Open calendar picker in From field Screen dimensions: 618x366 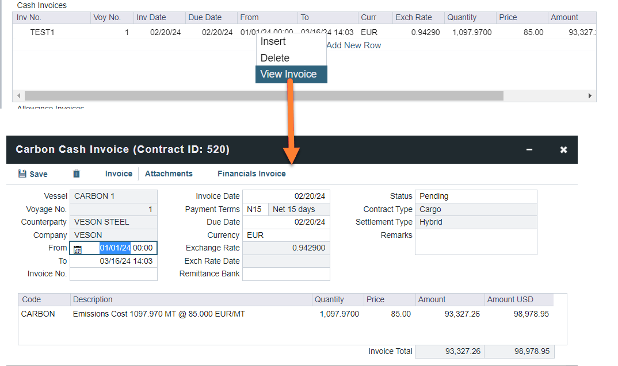click(x=78, y=249)
